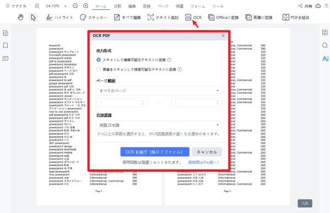Choose the ハイライト highlight tool
This screenshot has height=213, width=330.
[59, 17]
